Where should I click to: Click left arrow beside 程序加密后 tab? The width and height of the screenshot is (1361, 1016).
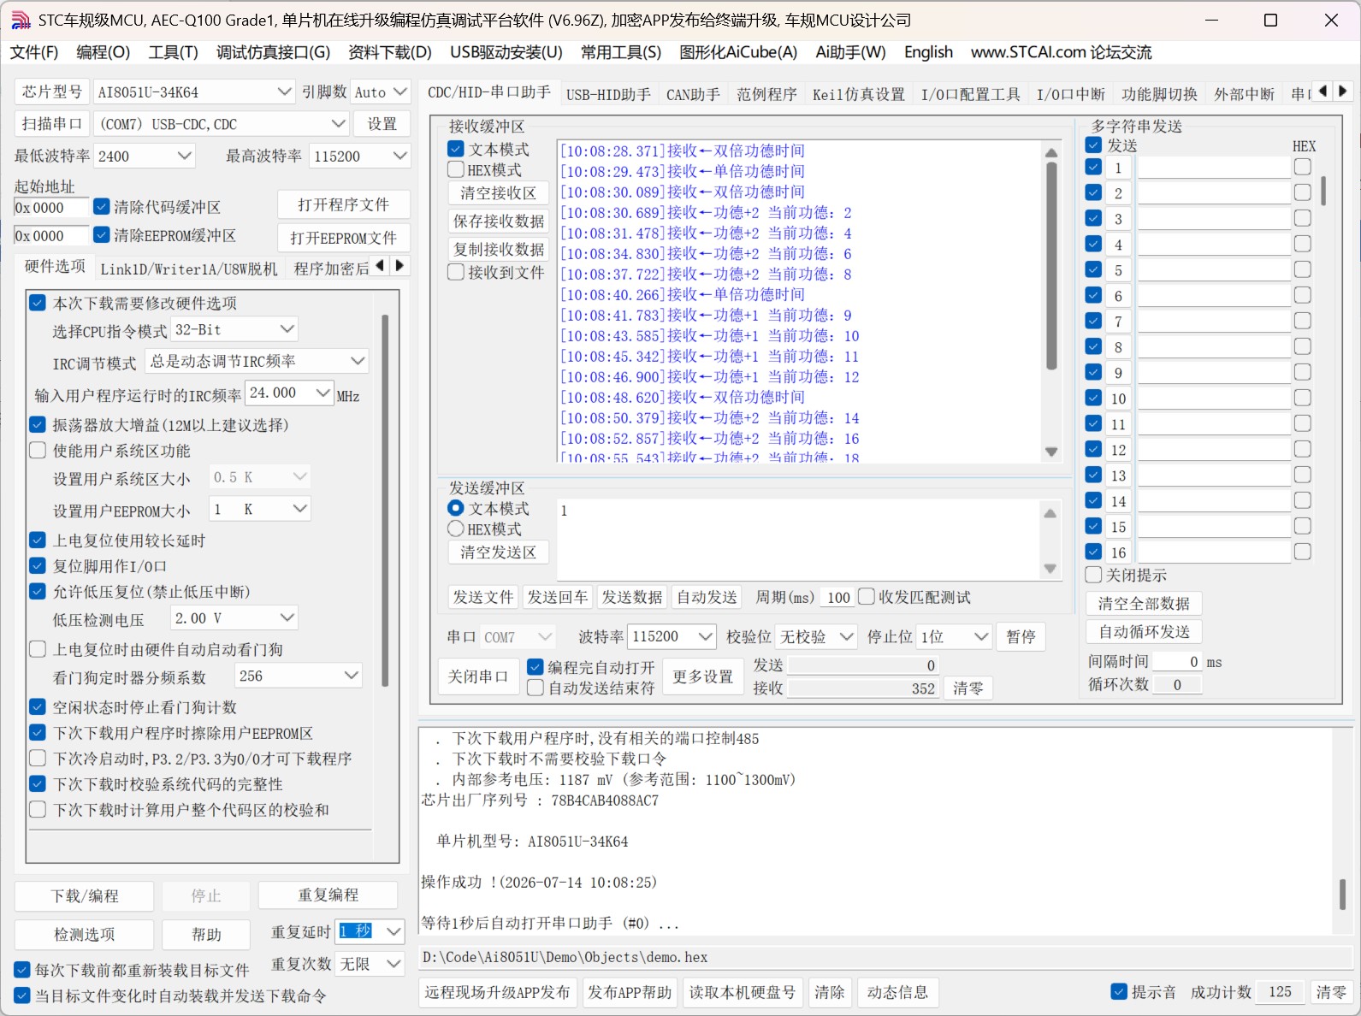[380, 266]
